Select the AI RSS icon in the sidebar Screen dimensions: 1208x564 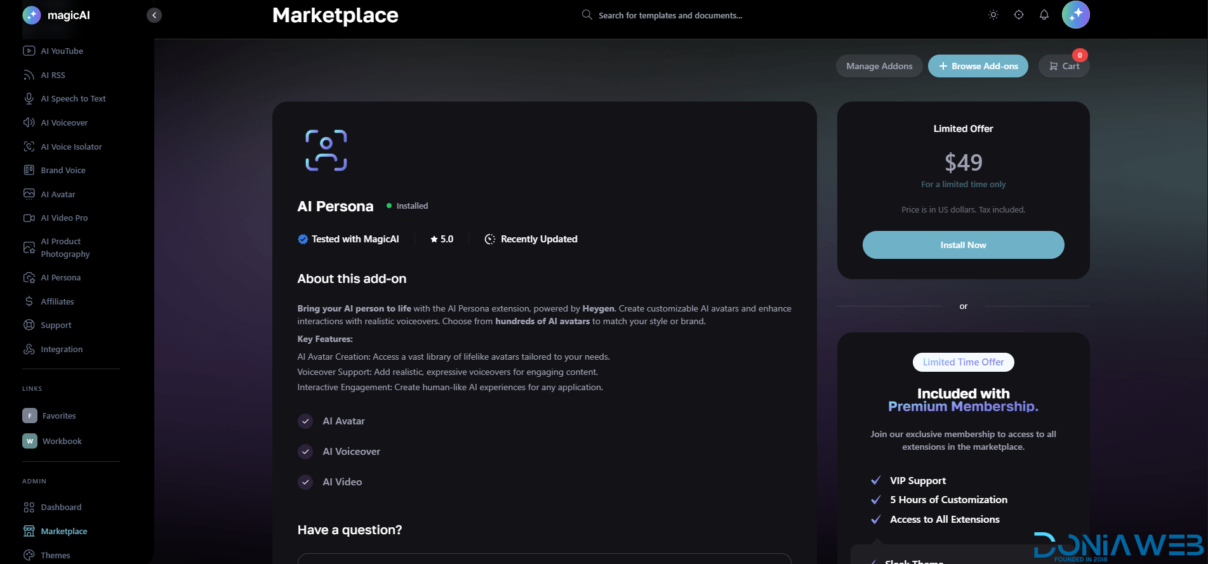tap(29, 75)
